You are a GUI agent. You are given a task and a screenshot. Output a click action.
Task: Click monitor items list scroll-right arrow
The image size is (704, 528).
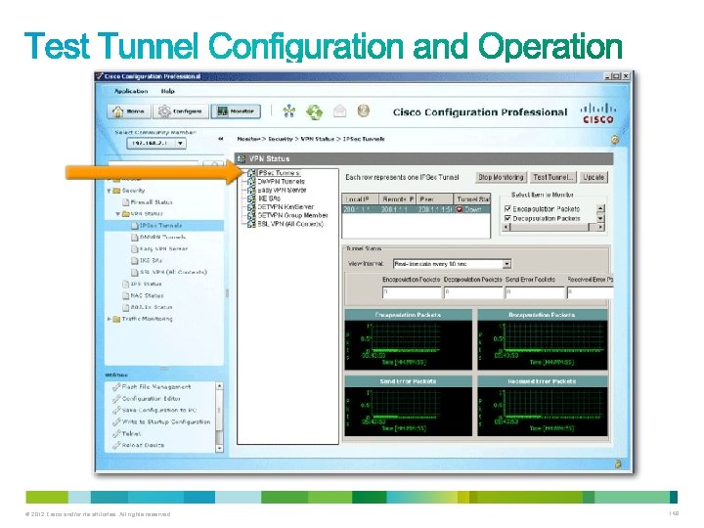pyautogui.click(x=600, y=227)
